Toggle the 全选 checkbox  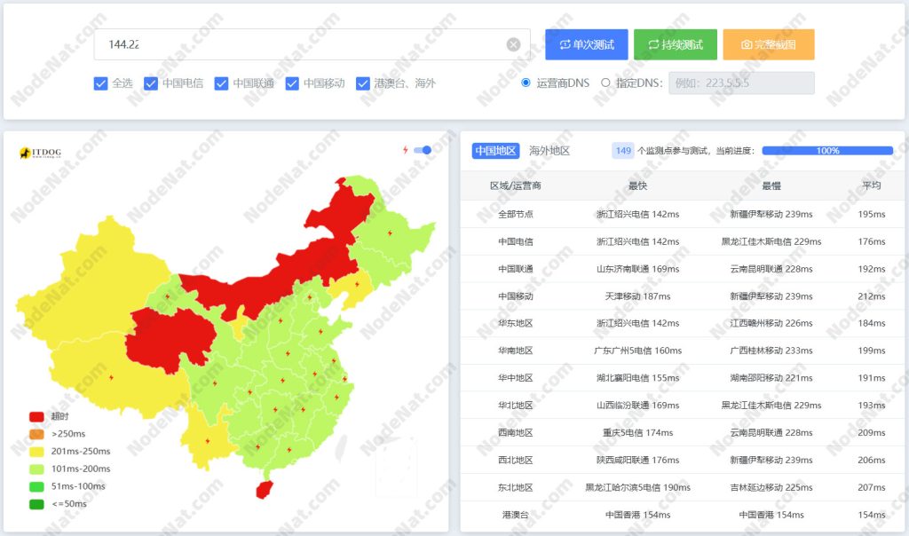tap(100, 83)
